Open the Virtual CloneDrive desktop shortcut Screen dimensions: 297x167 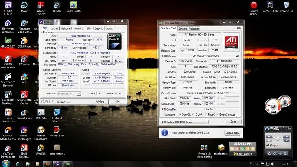pos(40,133)
